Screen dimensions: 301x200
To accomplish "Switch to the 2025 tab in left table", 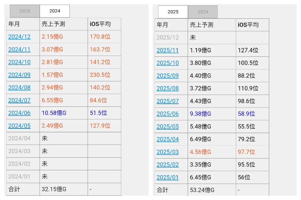I will click(x=25, y=11).
